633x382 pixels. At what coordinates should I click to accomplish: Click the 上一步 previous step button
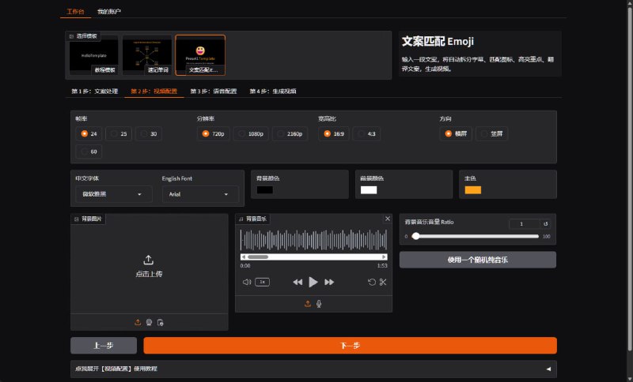coord(104,346)
